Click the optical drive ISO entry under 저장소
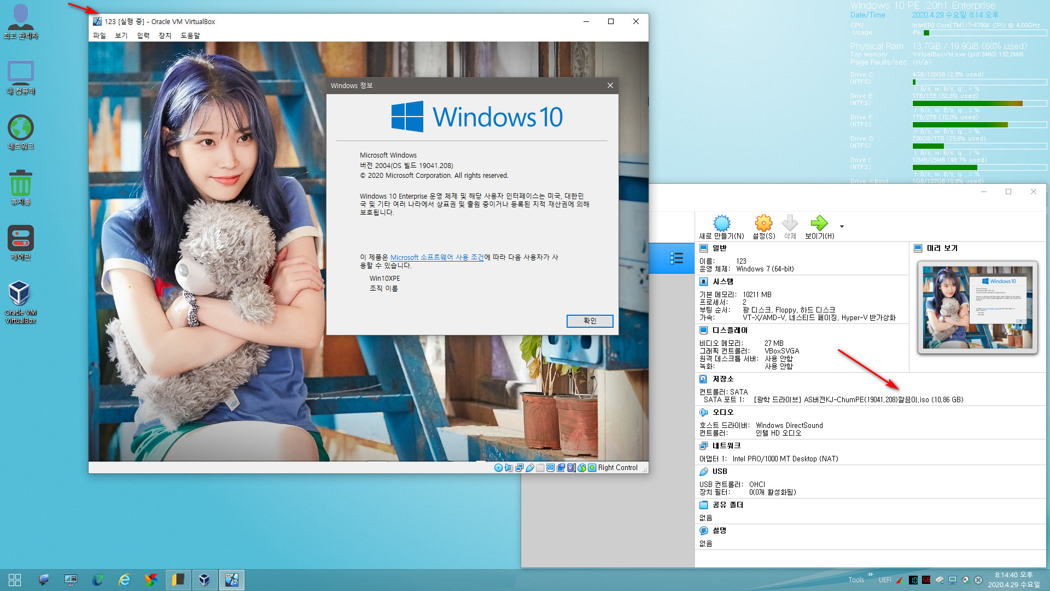Viewport: 1050px width, 591px height. click(x=859, y=400)
